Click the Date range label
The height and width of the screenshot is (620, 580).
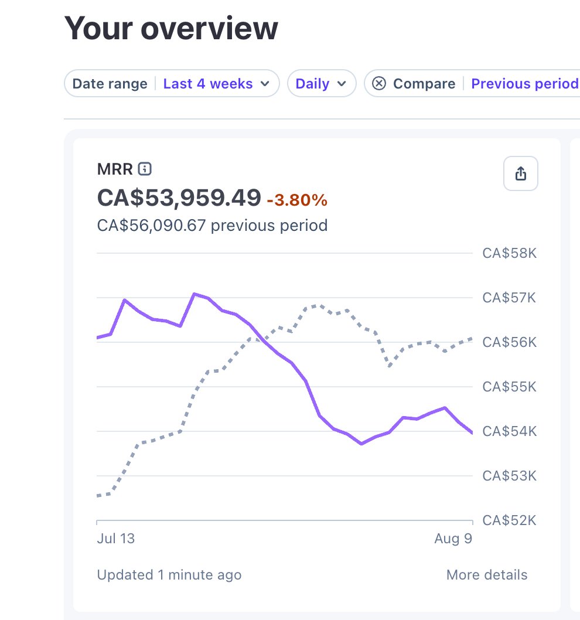(x=110, y=83)
